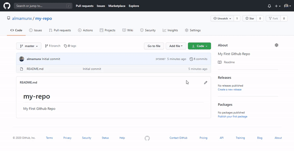Image resolution: width=294 pixels, height=151 pixels.
Task: Open the green Code download dropdown
Action: (199, 46)
